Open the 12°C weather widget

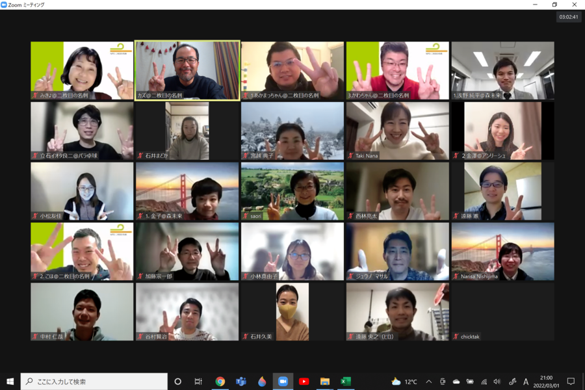404,382
